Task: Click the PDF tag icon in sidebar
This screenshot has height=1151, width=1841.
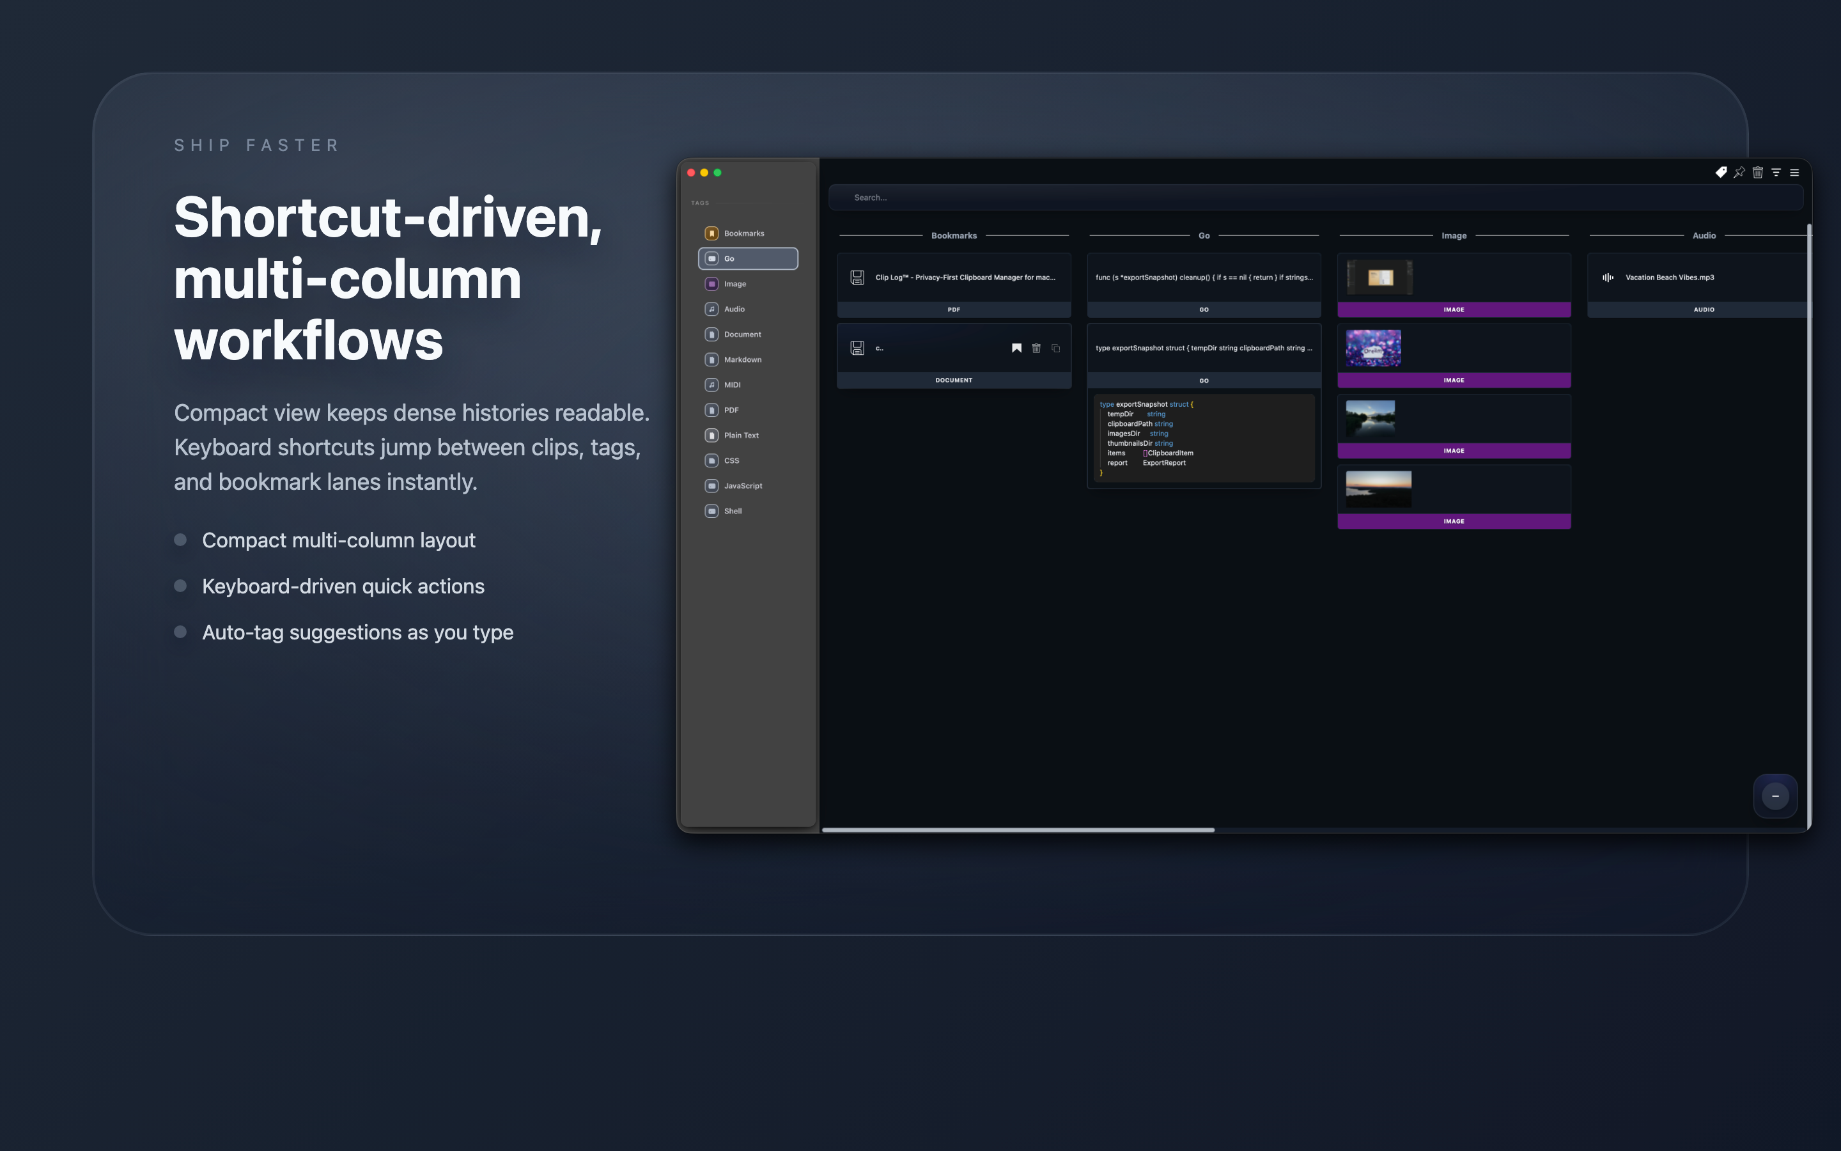Action: tap(711, 411)
